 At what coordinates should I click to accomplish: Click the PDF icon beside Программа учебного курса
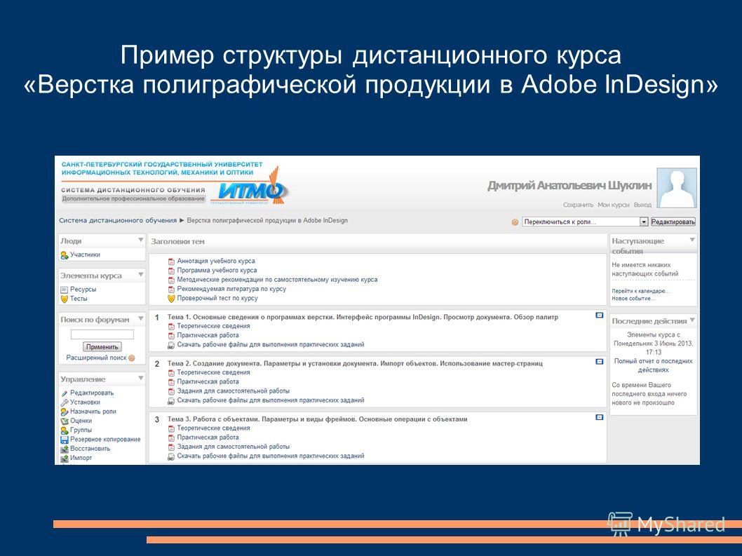pos(171,271)
